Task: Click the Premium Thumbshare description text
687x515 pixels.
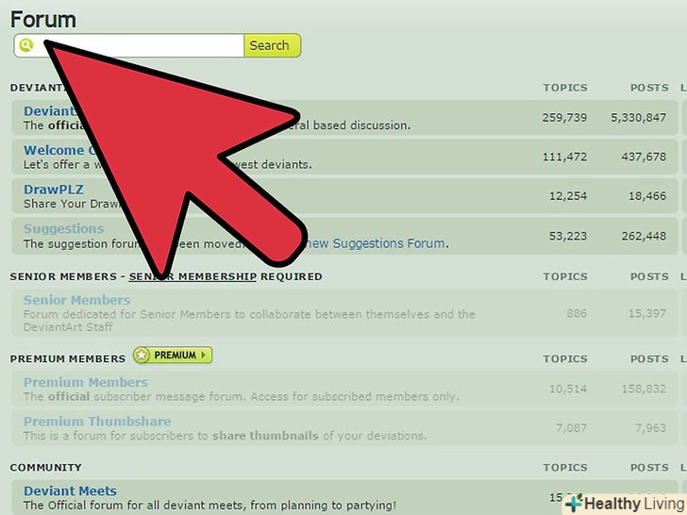Action: [x=225, y=436]
